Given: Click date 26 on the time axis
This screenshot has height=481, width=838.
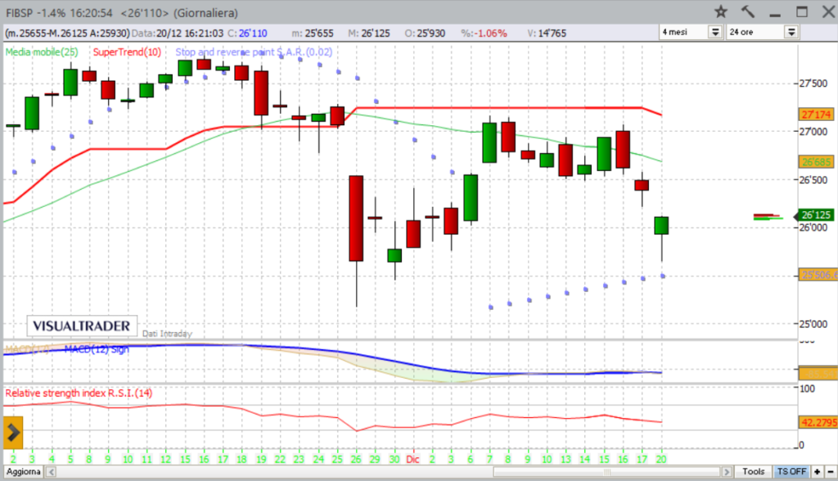Looking at the screenshot, I should 356,459.
